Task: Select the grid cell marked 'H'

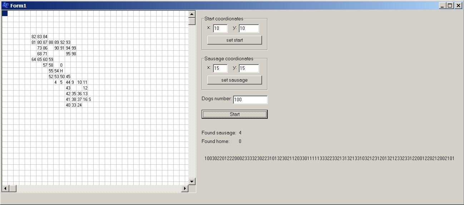Action: click(62, 71)
